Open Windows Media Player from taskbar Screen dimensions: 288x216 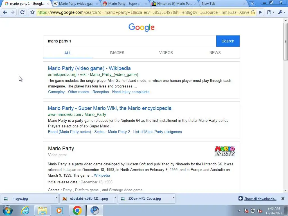(60, 210)
